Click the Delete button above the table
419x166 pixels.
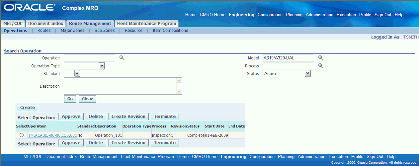(x=96, y=117)
